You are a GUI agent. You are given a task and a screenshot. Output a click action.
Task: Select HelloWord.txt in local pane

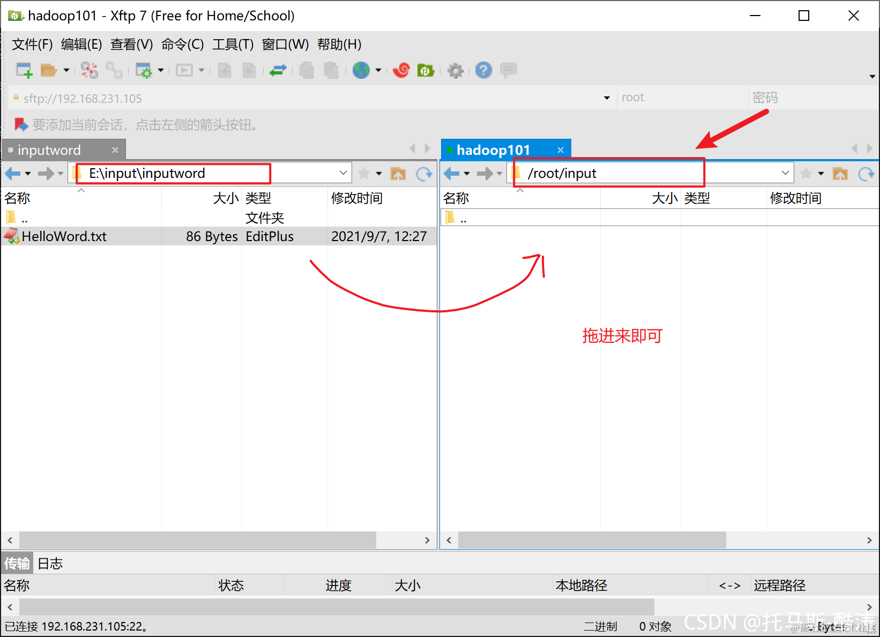tap(219, 236)
